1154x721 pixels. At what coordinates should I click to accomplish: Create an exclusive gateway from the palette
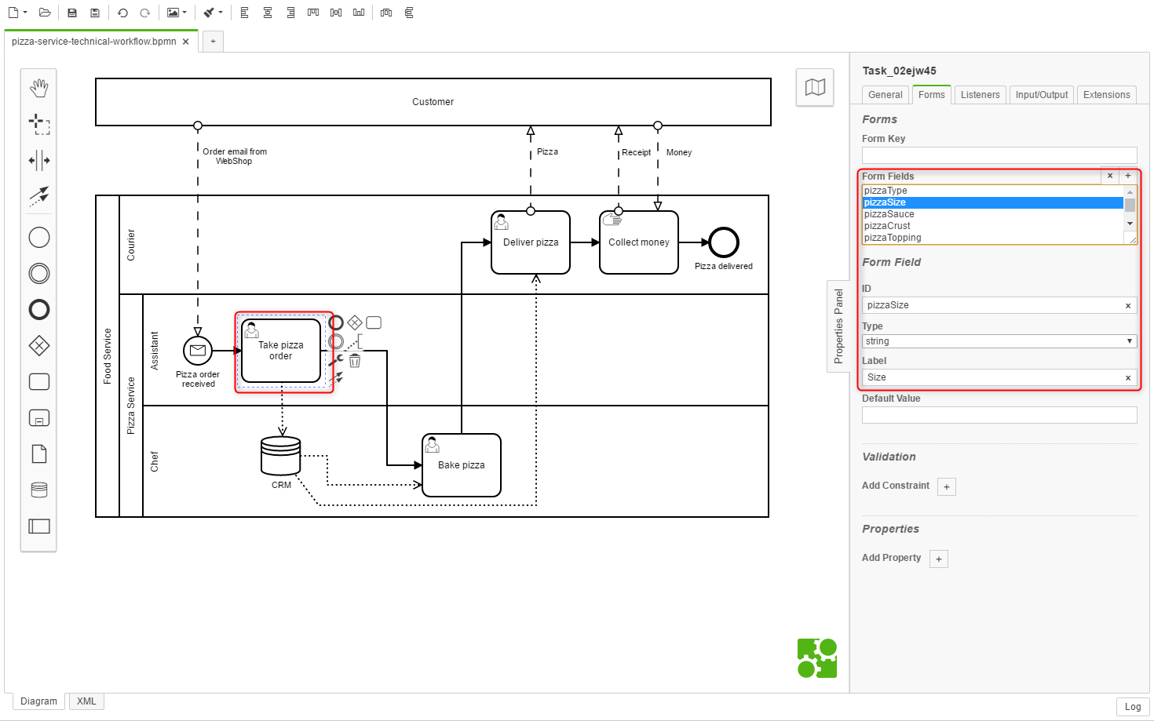[38, 345]
